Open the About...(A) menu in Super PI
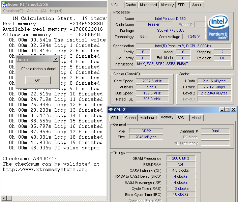 [x=36, y=11]
